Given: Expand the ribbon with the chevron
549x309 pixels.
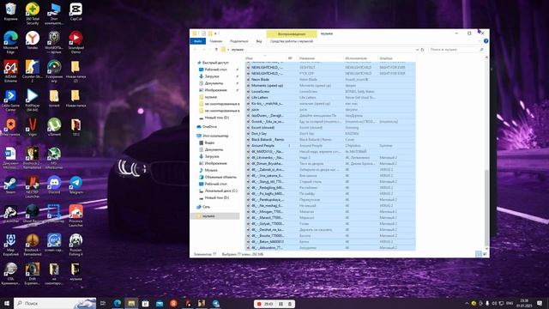Looking at the screenshot, I should [x=480, y=41].
